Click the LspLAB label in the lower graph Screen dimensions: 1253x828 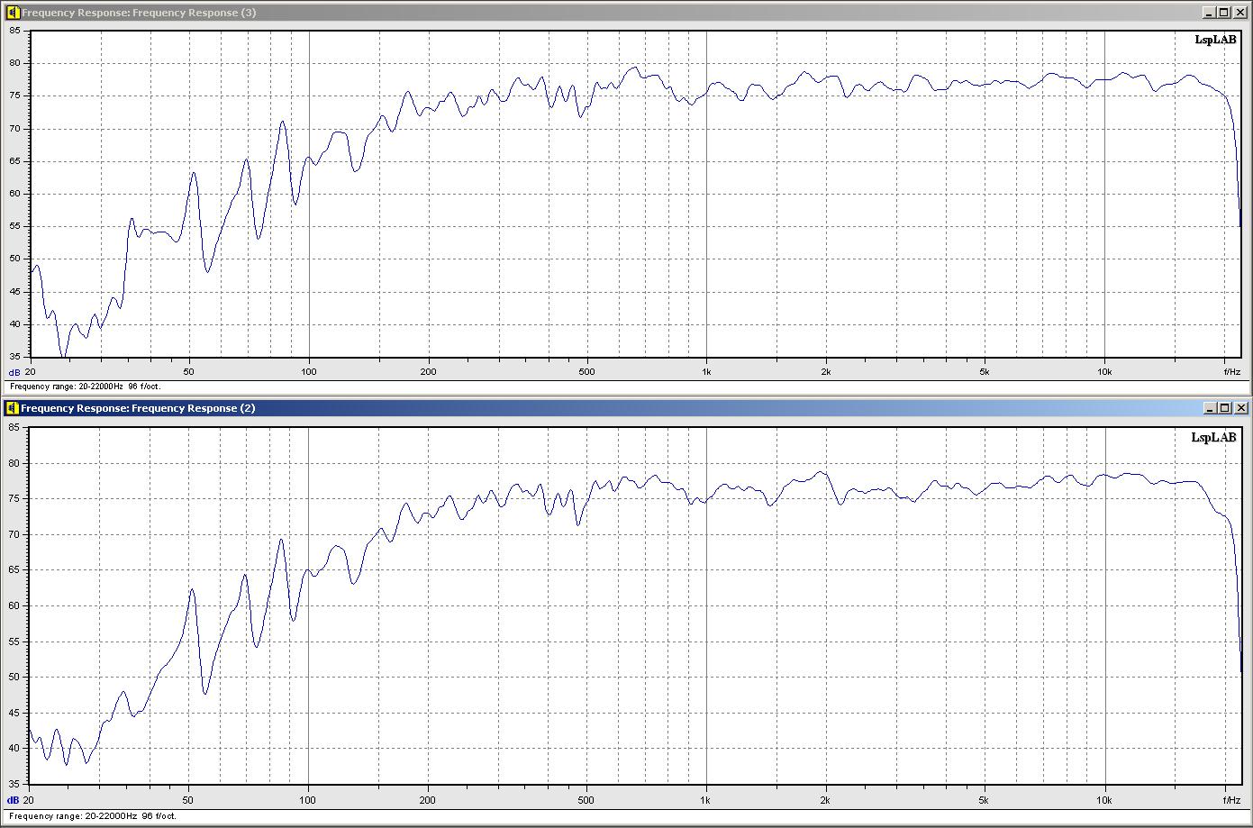[x=1214, y=437]
